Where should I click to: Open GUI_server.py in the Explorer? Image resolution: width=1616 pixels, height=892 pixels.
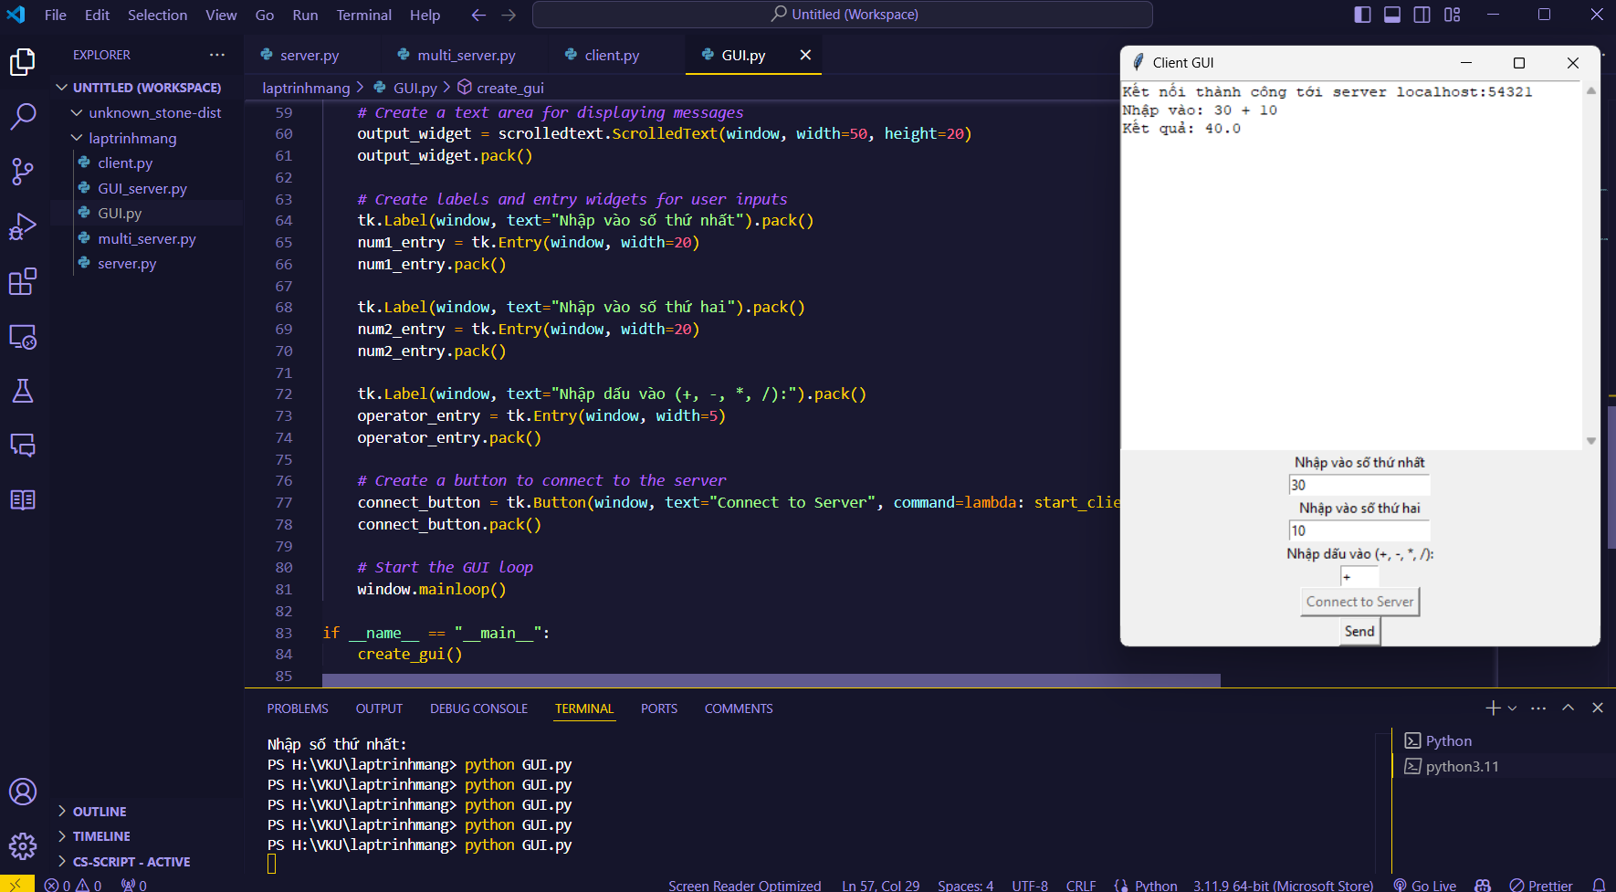tap(142, 188)
